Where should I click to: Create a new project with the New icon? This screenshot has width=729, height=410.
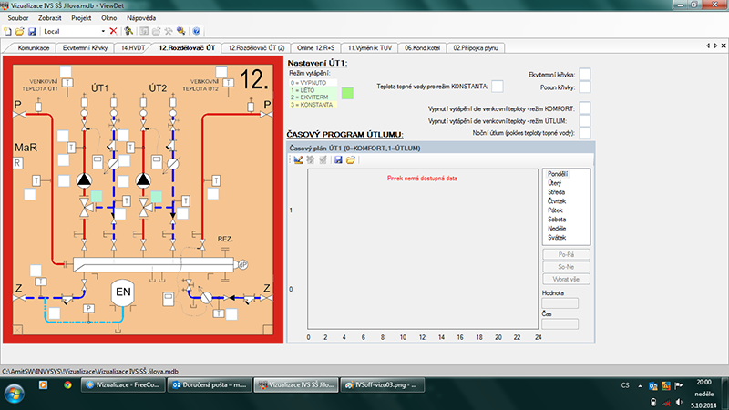pos(7,31)
